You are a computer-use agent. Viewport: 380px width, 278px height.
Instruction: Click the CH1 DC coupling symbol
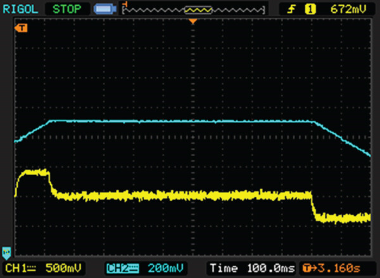click(32, 268)
